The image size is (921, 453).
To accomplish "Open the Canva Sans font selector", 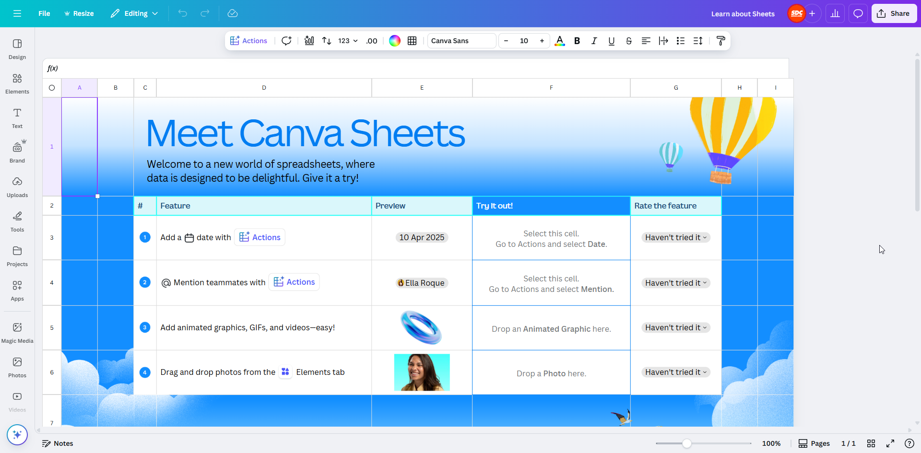I will point(461,41).
